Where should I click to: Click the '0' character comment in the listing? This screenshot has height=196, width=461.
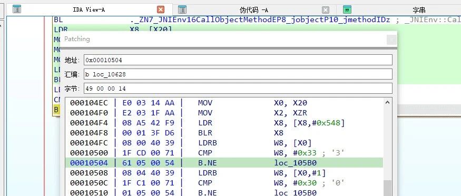click(338, 183)
